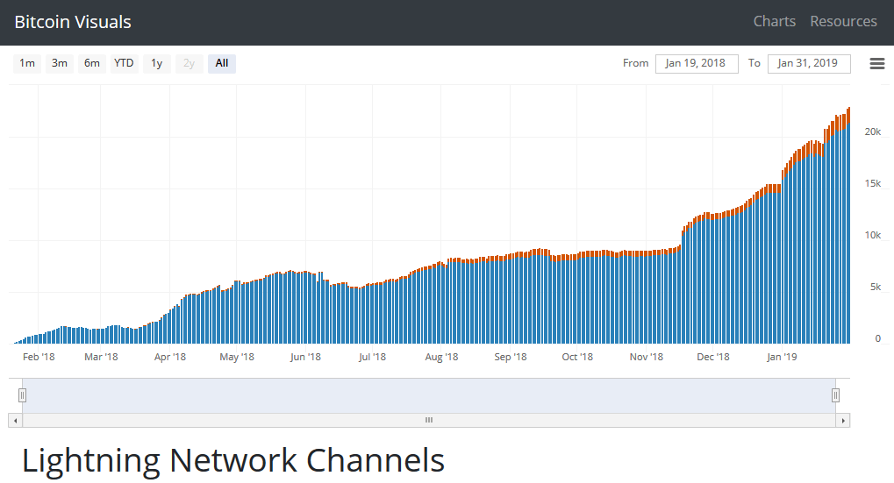Viewport: 894px width, 483px height.
Task: Click the left navigator range handle
Action: [23, 395]
